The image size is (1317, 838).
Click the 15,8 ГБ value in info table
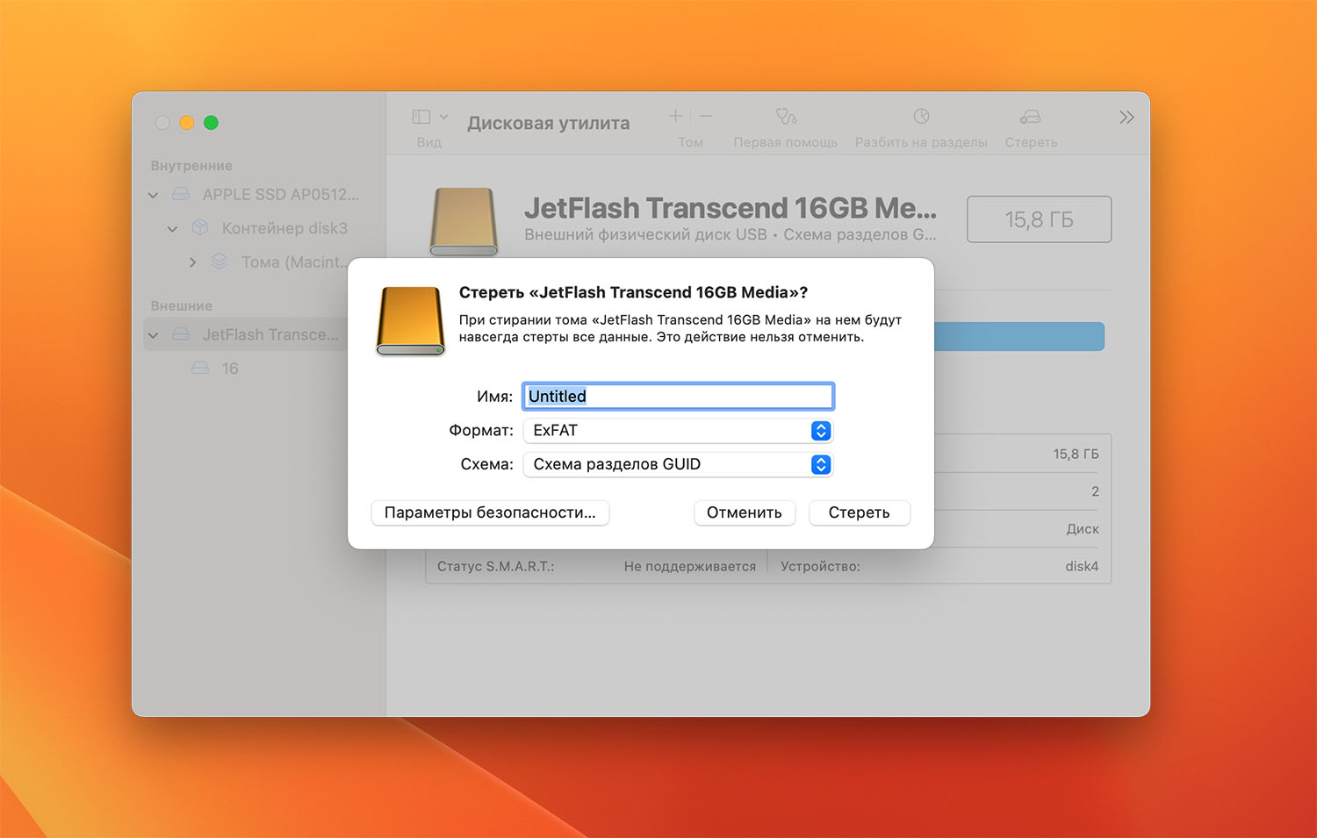[x=1076, y=455]
